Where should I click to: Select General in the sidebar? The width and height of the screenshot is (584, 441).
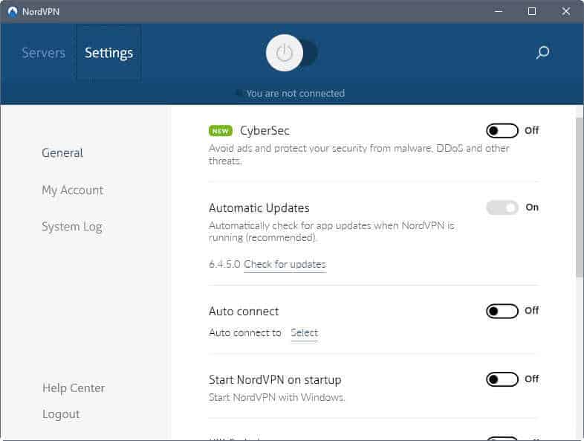pos(62,153)
